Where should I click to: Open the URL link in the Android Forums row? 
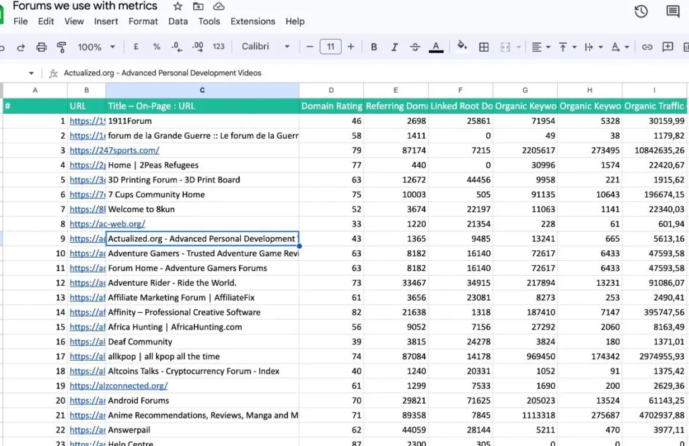(87, 401)
